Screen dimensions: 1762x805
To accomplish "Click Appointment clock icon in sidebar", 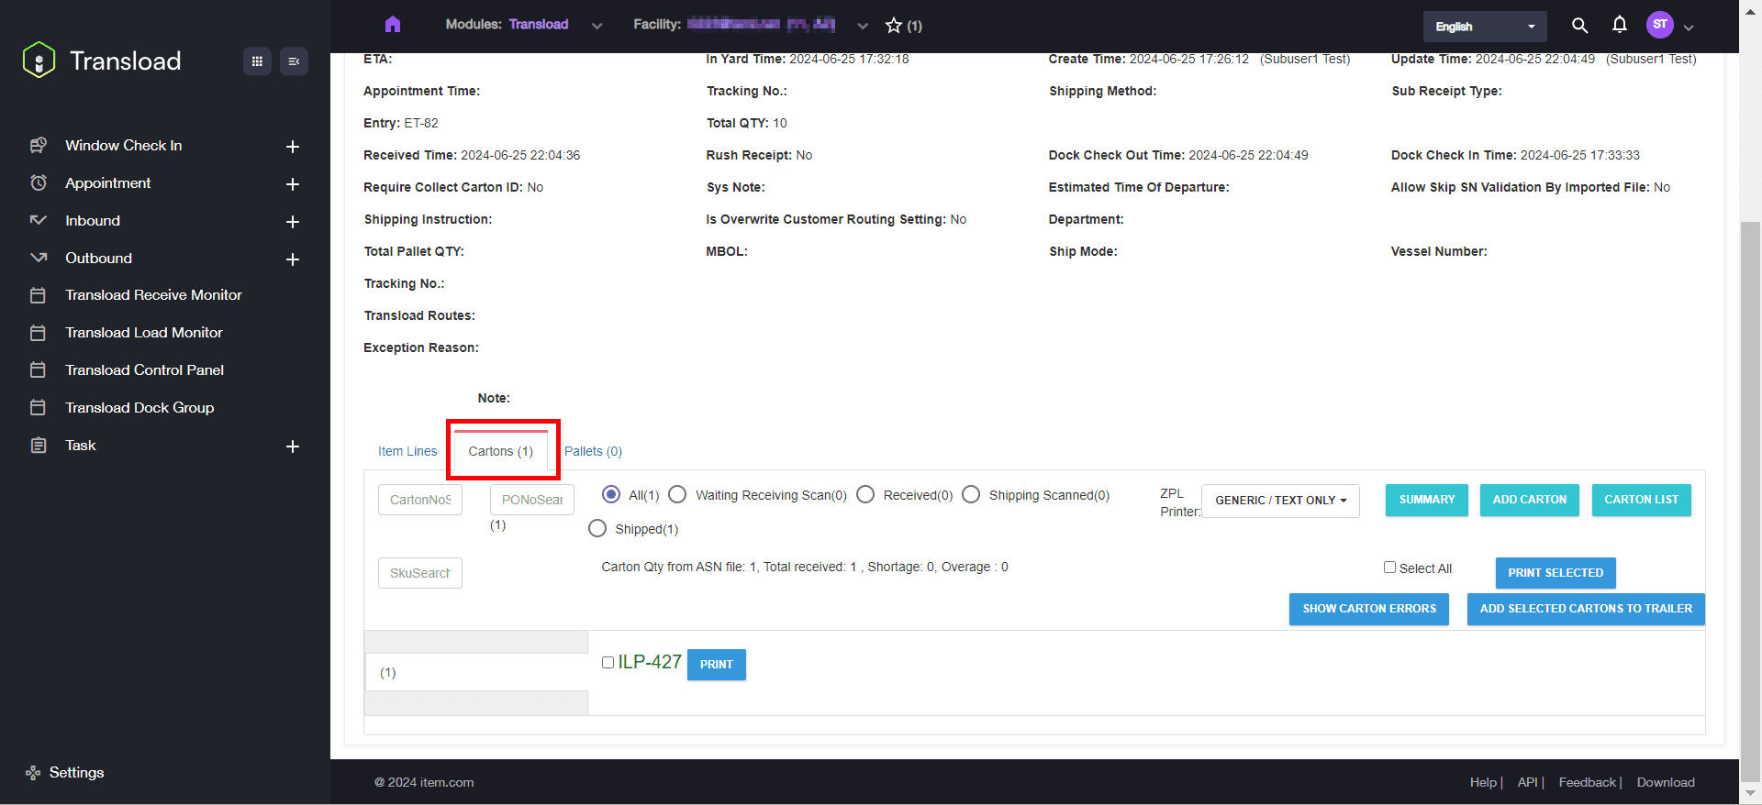I will tap(39, 183).
